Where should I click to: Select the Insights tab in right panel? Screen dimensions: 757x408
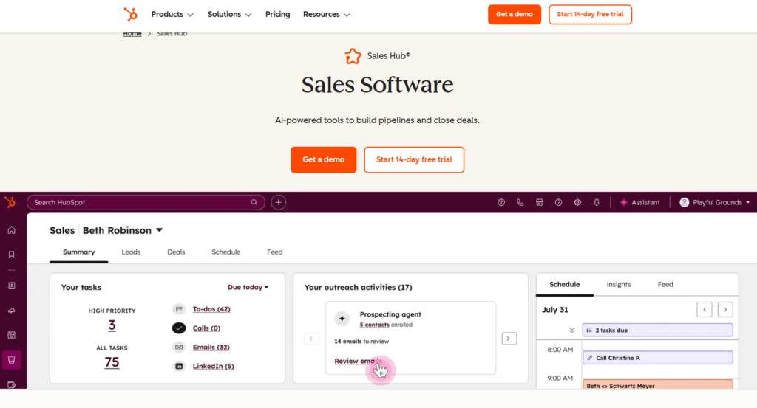pyautogui.click(x=619, y=284)
